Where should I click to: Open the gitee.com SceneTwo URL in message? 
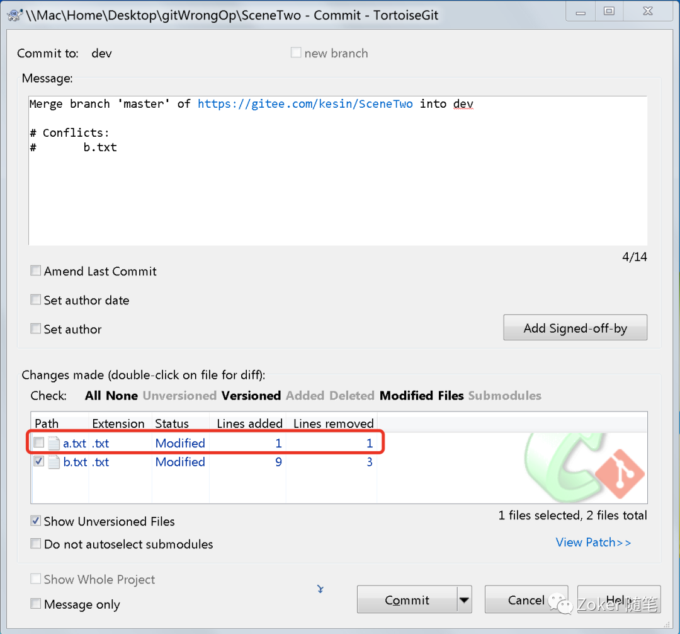(x=305, y=104)
